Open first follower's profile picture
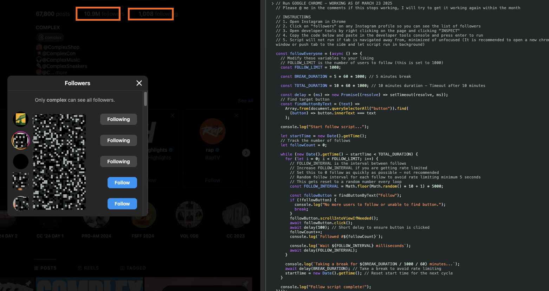The image size is (549, 291). click(21, 119)
